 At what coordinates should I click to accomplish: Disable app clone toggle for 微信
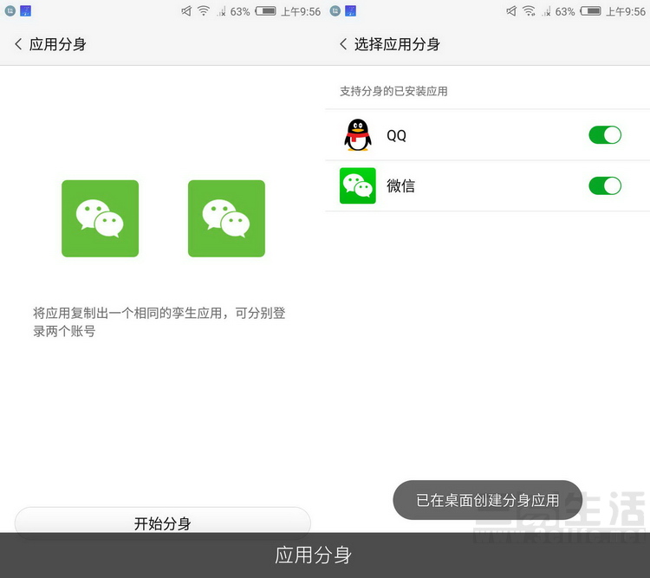(x=605, y=185)
